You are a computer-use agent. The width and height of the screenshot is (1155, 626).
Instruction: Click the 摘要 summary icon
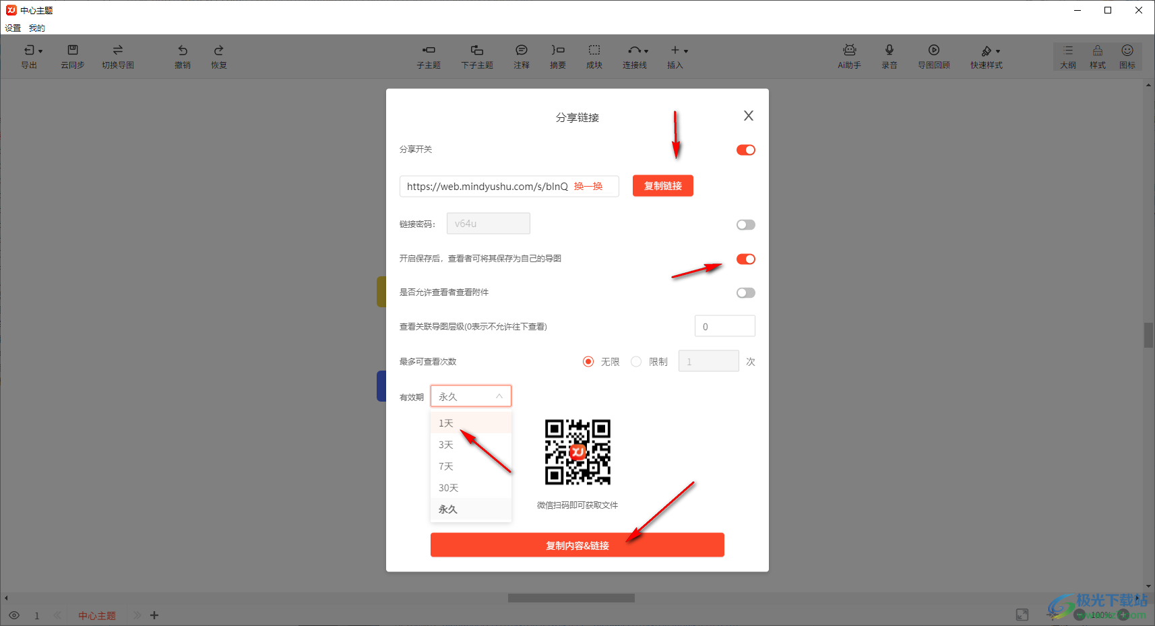(558, 50)
